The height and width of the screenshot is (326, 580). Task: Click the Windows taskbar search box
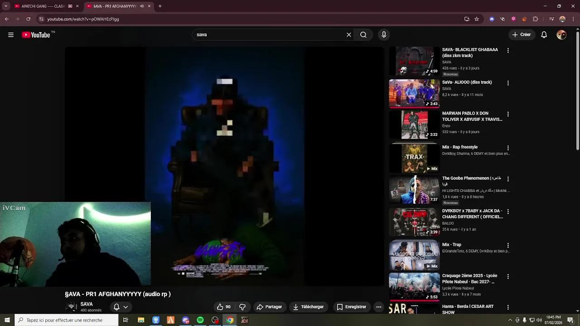[x=66, y=320]
